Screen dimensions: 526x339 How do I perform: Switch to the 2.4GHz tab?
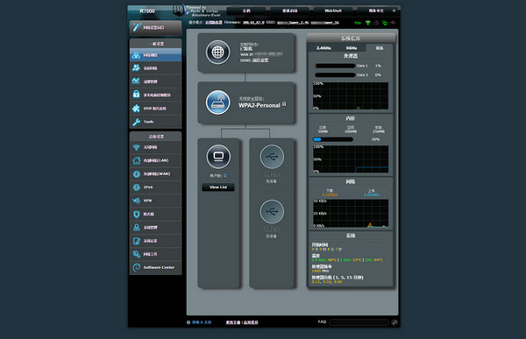click(x=323, y=48)
